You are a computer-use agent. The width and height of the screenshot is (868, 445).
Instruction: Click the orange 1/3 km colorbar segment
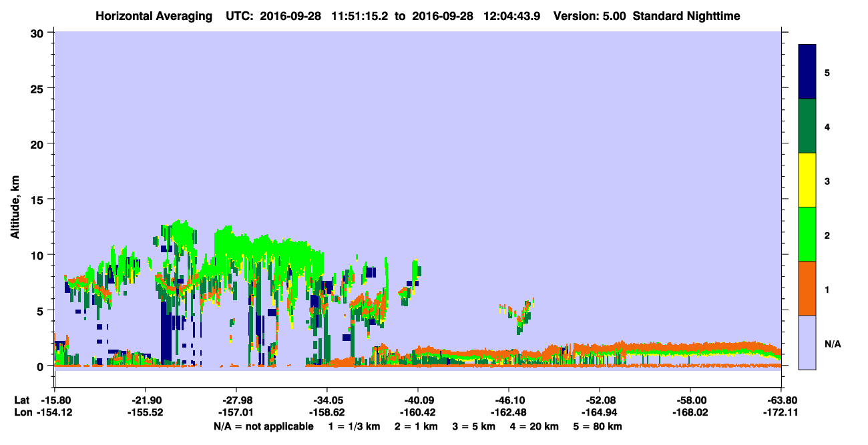(x=807, y=288)
